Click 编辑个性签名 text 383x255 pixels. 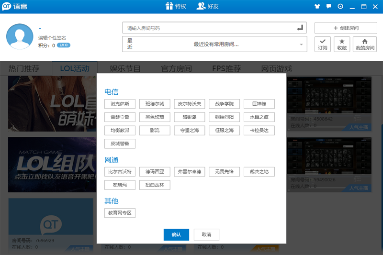click(52, 38)
